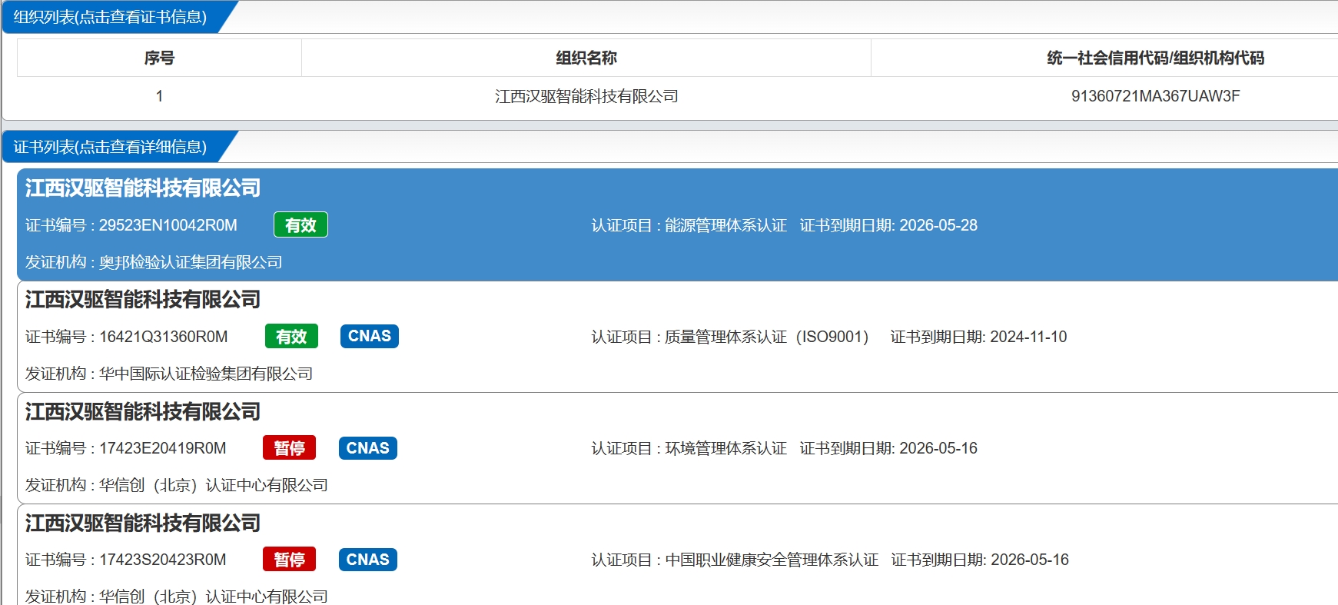This screenshot has width=1338, height=605.
Task: Click expiry date of certificate 17423S20423R0M
Action: tap(1030, 560)
